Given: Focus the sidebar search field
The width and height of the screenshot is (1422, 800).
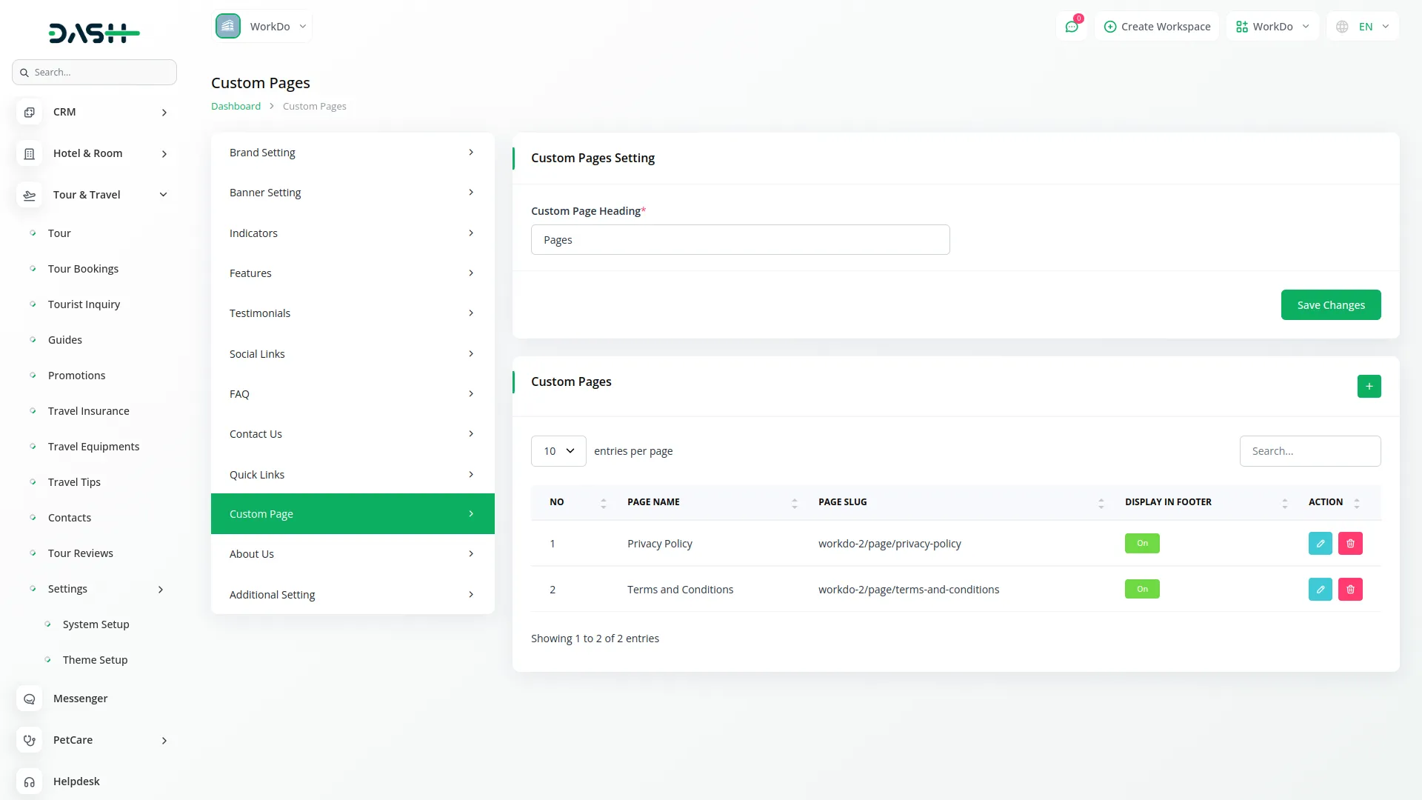Looking at the screenshot, I should pyautogui.click(x=94, y=73).
